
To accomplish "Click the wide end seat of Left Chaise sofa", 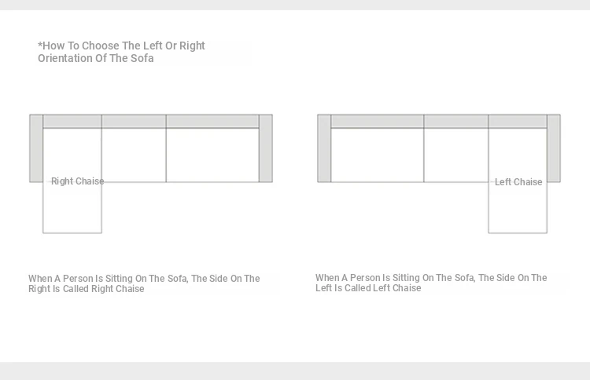I will point(378,155).
